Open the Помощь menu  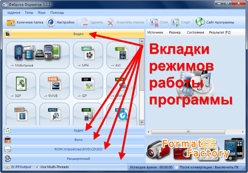coord(57,13)
